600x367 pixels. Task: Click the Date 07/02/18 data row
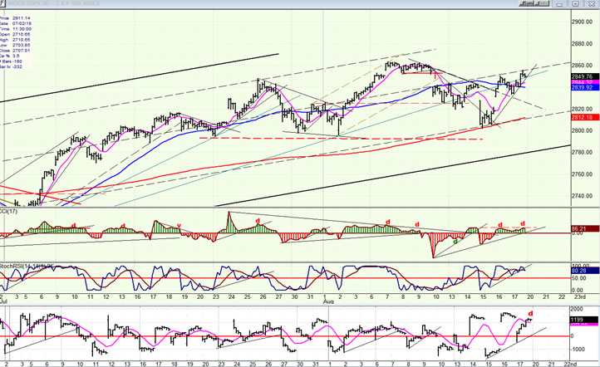[x=15, y=24]
